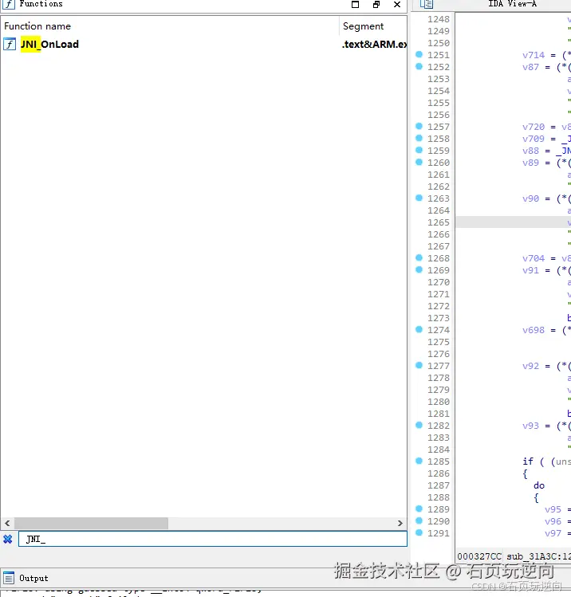Click the Output panel title

coord(33,578)
